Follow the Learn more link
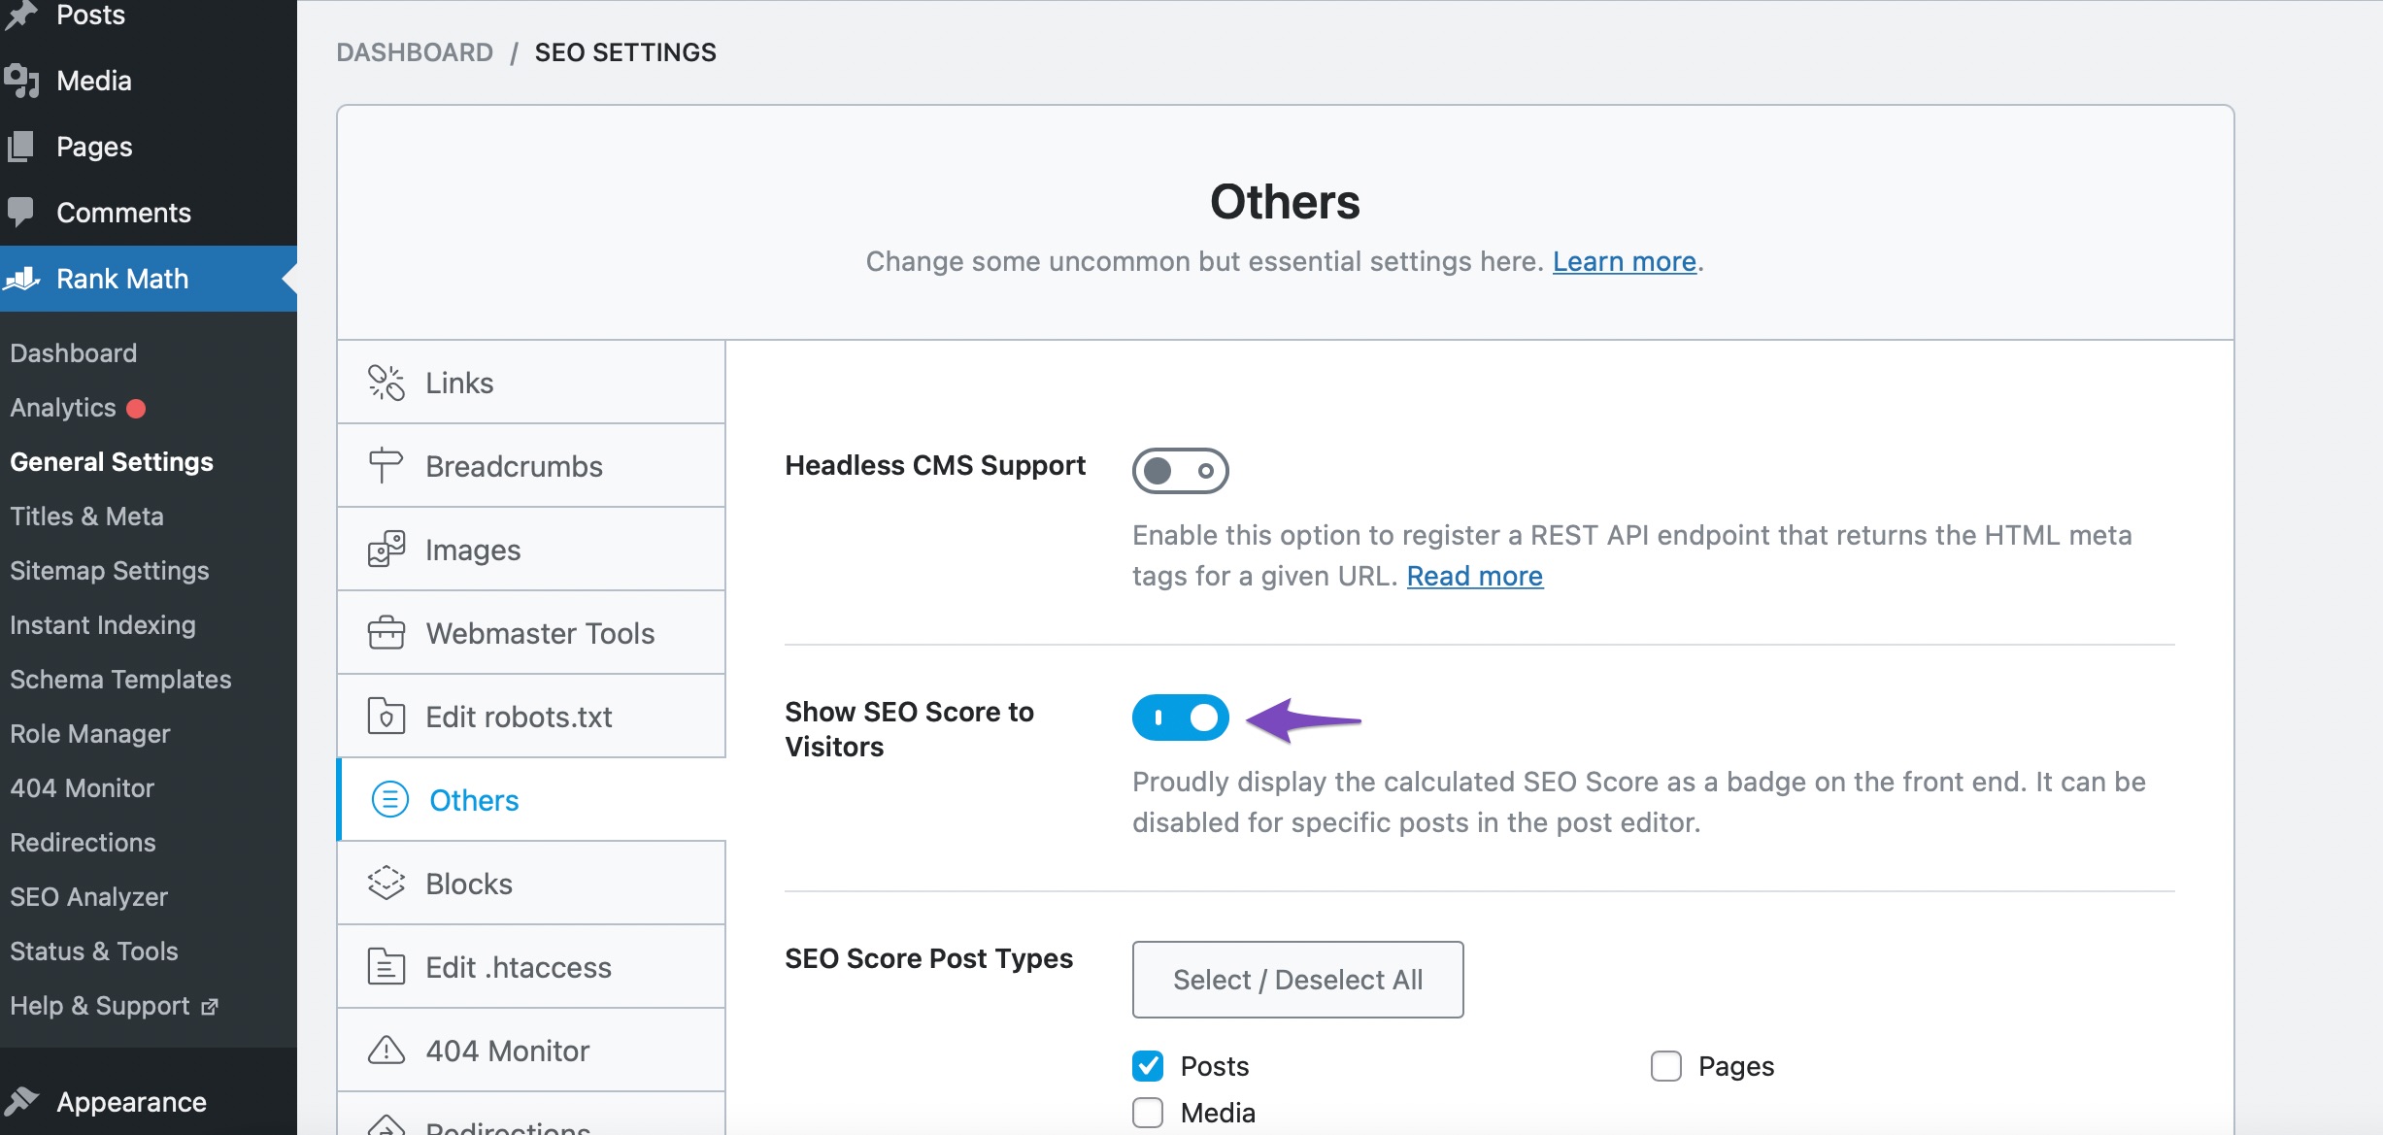The width and height of the screenshot is (2383, 1135). 1624,262
